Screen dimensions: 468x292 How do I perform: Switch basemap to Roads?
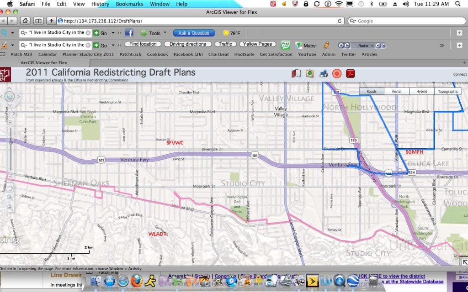pos(371,91)
